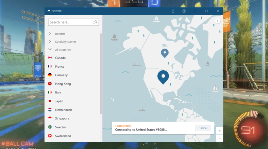The height and width of the screenshot is (149, 268).
Task: Zoom out the map with minus button
Action: (x=220, y=138)
